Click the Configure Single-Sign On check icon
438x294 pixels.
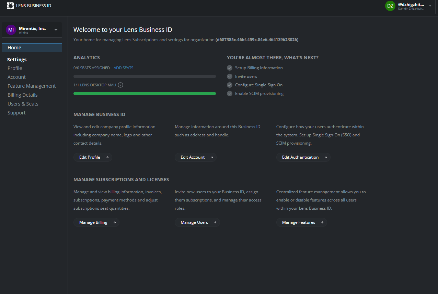(x=230, y=85)
